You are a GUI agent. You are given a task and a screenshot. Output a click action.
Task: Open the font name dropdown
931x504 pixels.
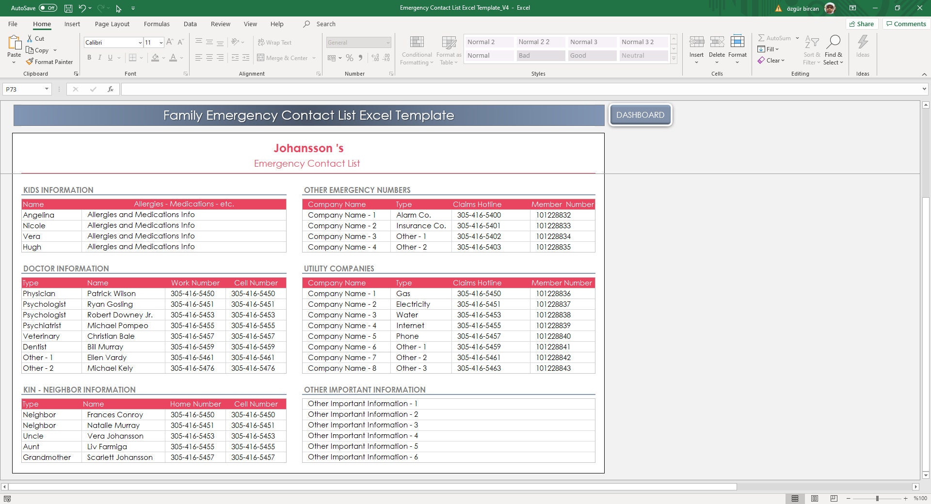(140, 43)
